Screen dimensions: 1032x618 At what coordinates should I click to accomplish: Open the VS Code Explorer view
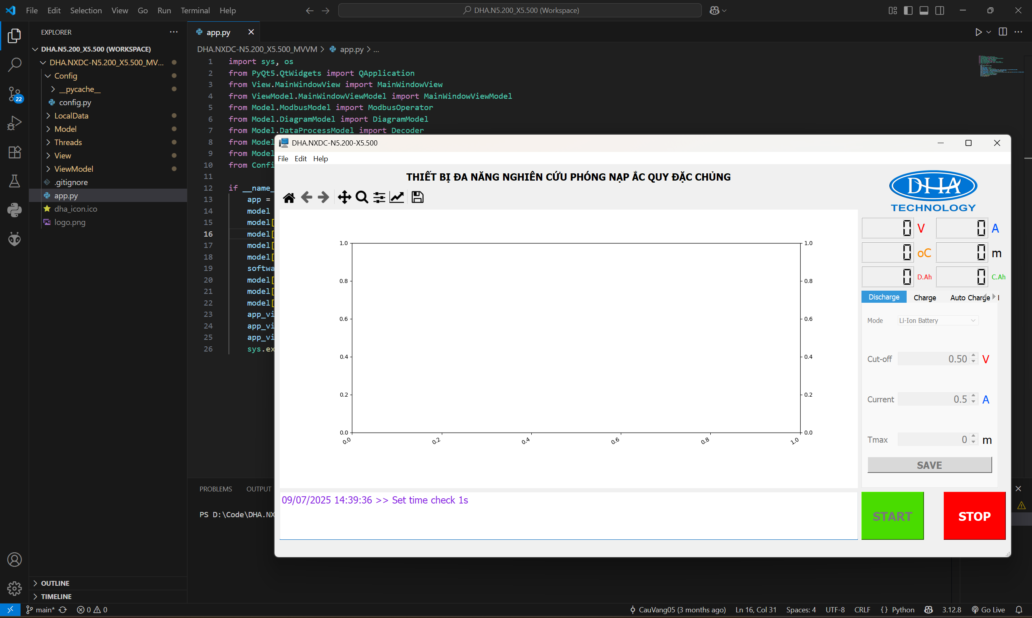(x=15, y=36)
